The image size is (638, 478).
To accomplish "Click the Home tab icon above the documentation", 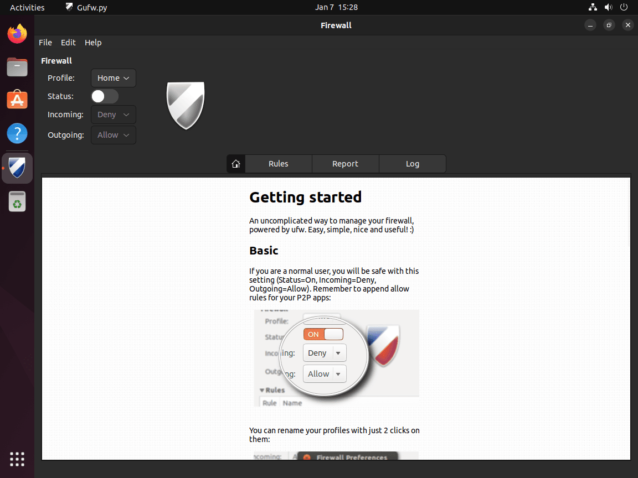I will [235, 164].
